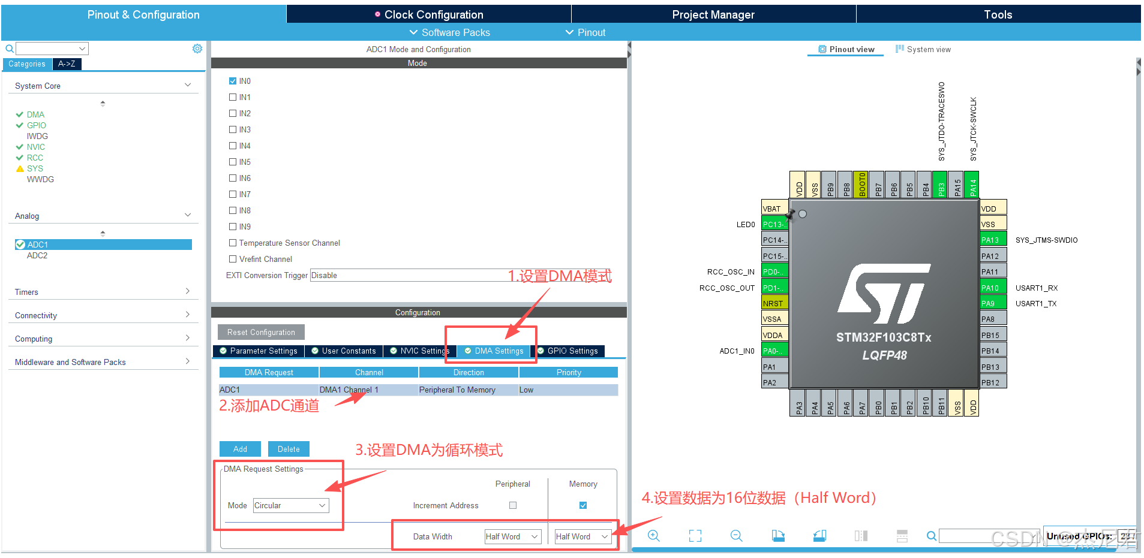This screenshot has width=1144, height=558.
Task: Open the Peripheral Data Width dropdown
Action: click(x=513, y=536)
